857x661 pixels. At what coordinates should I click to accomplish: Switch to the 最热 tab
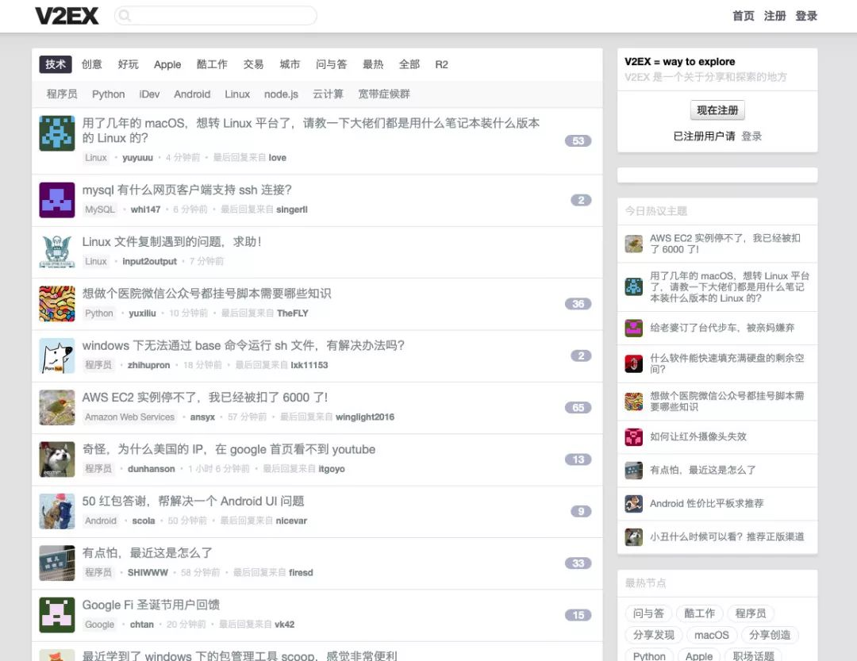pyautogui.click(x=373, y=64)
